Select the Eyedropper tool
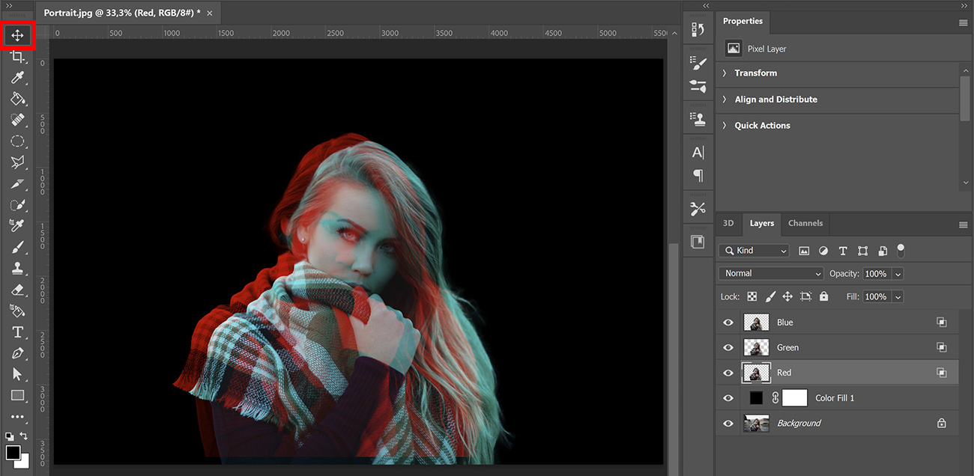 pos(17,77)
